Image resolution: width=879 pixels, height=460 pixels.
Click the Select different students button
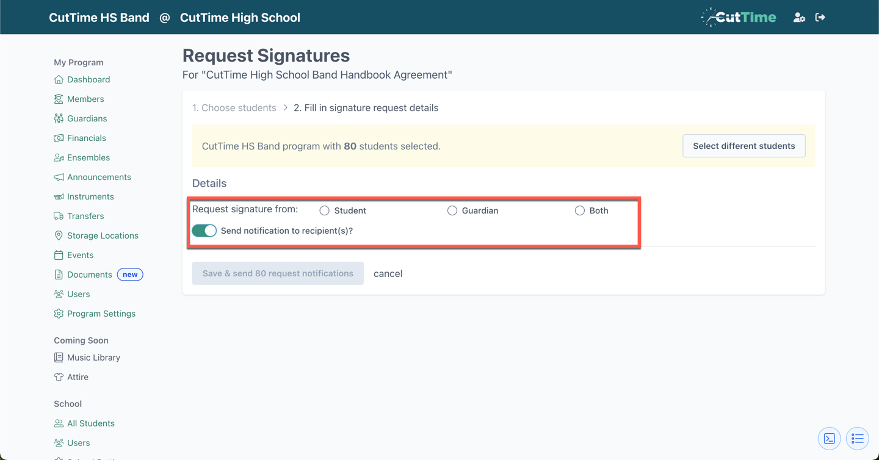coord(743,146)
